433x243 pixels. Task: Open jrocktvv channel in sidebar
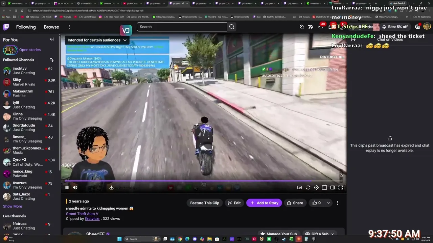pyautogui.click(x=30, y=71)
